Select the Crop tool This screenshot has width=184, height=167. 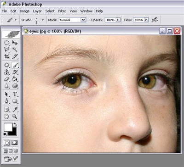pyautogui.click(x=6, y=56)
